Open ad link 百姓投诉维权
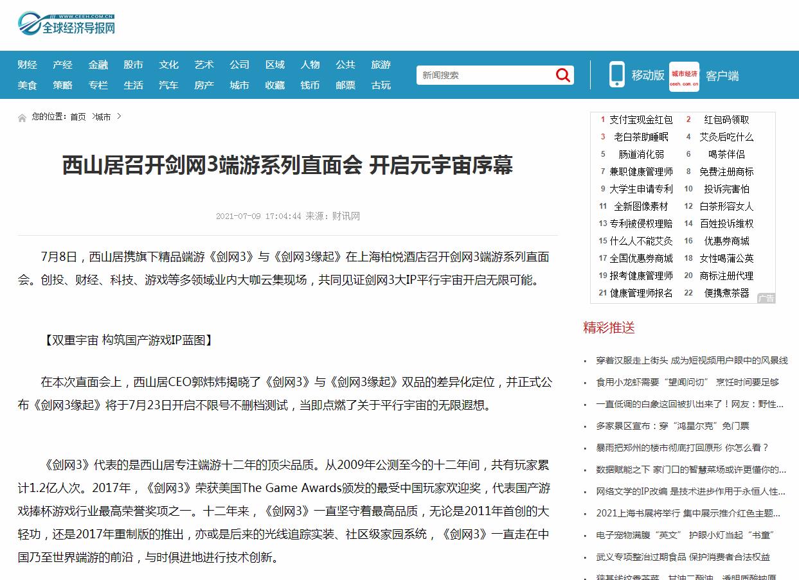The width and height of the screenshot is (799, 580). (x=726, y=224)
